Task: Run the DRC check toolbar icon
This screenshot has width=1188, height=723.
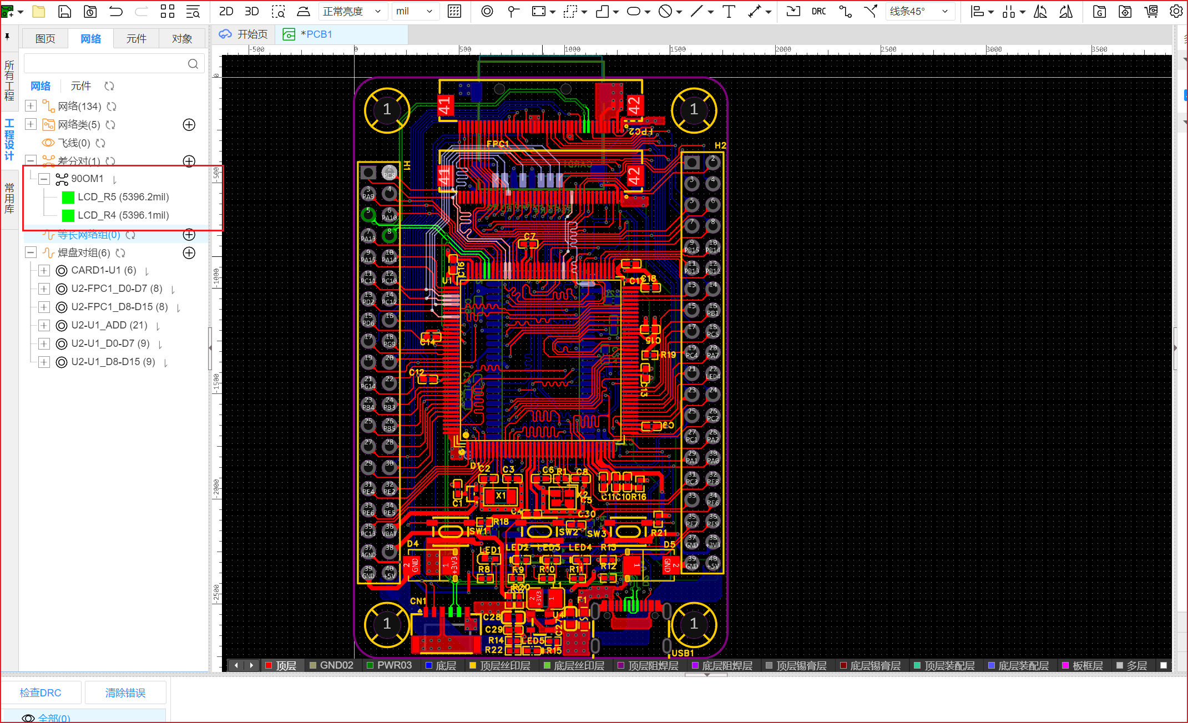Action: point(818,11)
